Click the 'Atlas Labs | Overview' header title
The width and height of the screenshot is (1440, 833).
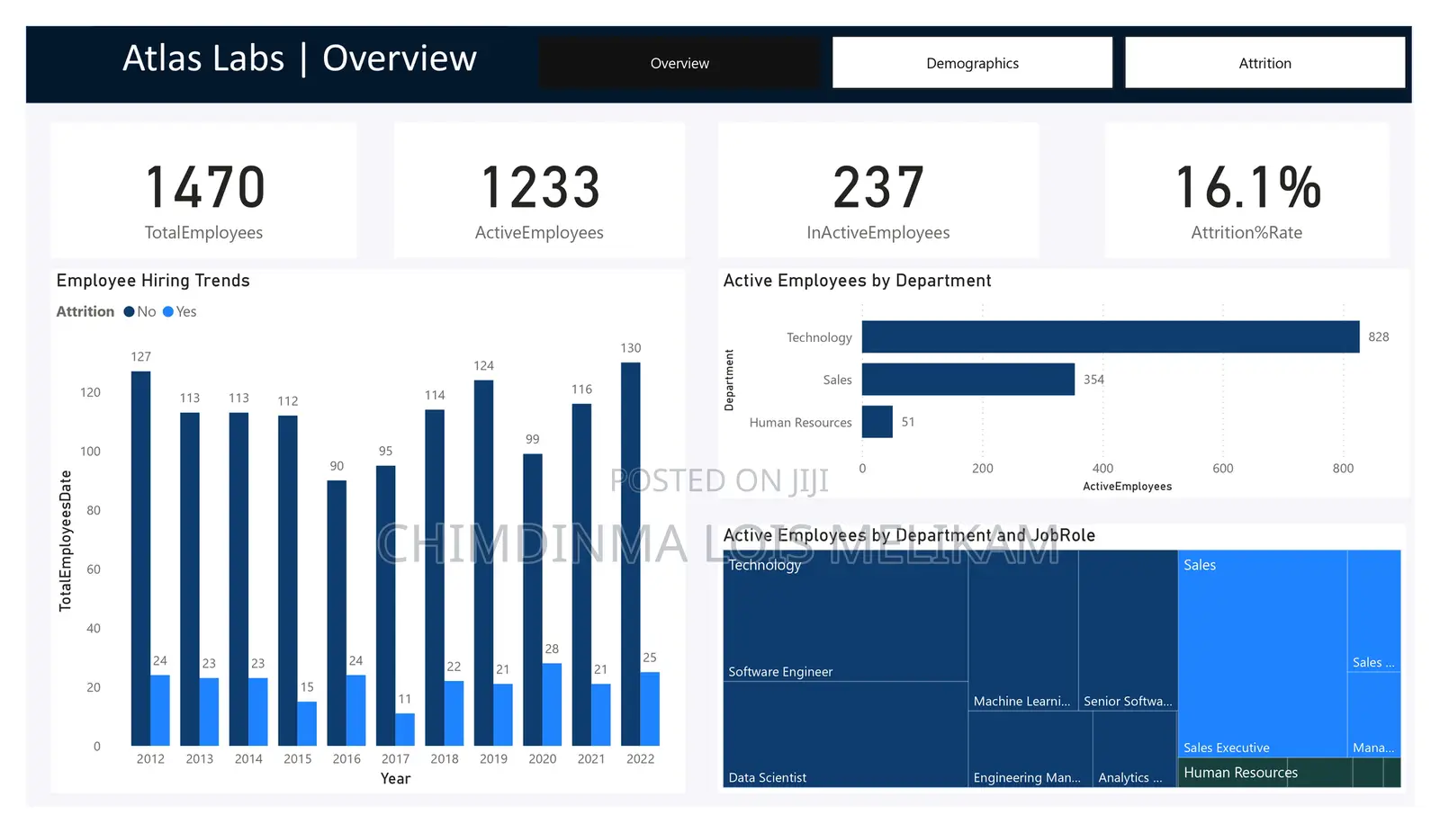(300, 58)
